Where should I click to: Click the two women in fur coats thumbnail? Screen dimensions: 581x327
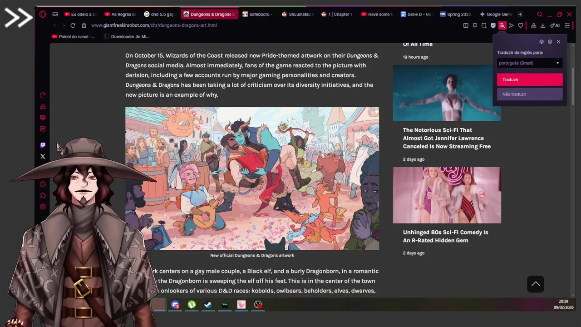pyautogui.click(x=447, y=195)
